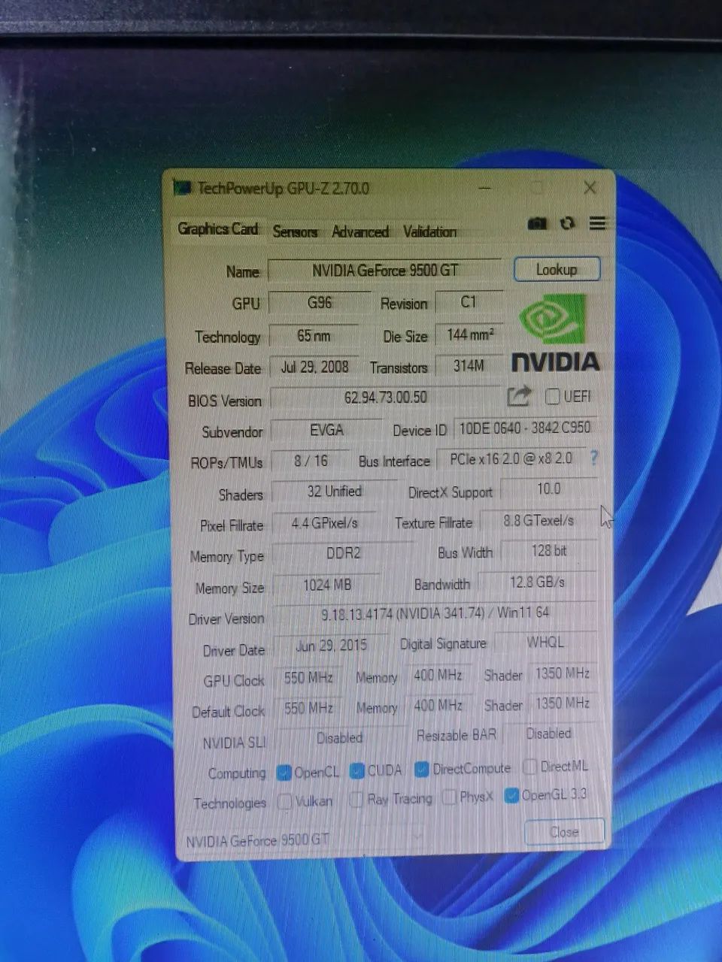Select the Graphics Card tab
722x962 pixels.
pos(218,228)
